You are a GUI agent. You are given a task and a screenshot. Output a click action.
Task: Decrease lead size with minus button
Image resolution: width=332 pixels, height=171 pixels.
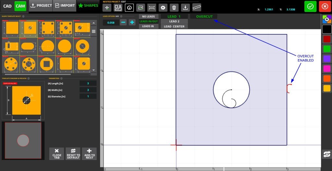(x=123, y=22)
